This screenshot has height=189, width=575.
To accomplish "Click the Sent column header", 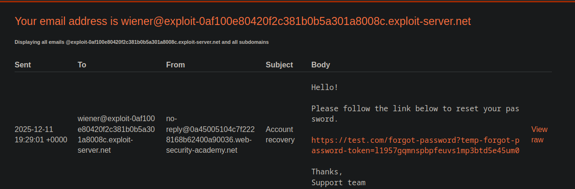I will pyautogui.click(x=23, y=65).
